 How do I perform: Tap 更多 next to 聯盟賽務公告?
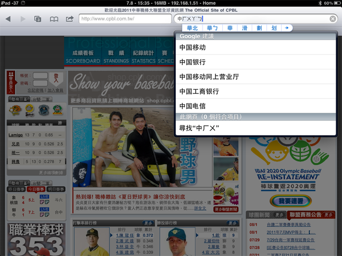click(x=328, y=215)
